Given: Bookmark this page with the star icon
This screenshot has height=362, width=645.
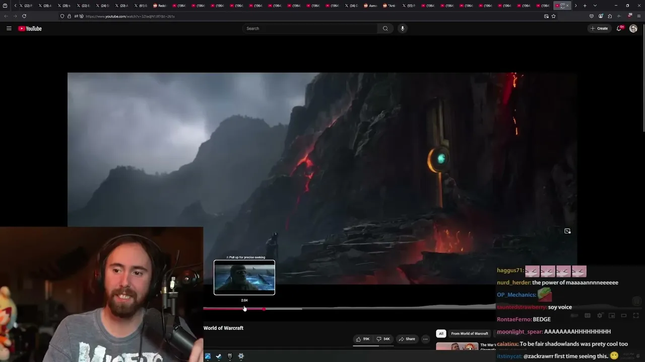Looking at the screenshot, I should click(553, 16).
